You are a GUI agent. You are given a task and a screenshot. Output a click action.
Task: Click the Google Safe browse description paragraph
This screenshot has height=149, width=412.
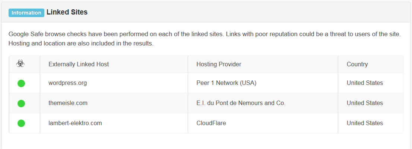click(x=204, y=39)
